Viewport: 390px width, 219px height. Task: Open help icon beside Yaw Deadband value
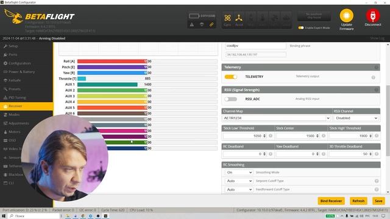tap(324, 154)
